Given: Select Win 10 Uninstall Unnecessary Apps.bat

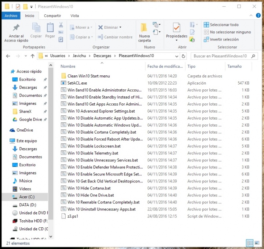Looking at the screenshot, I should click(x=98, y=209).
